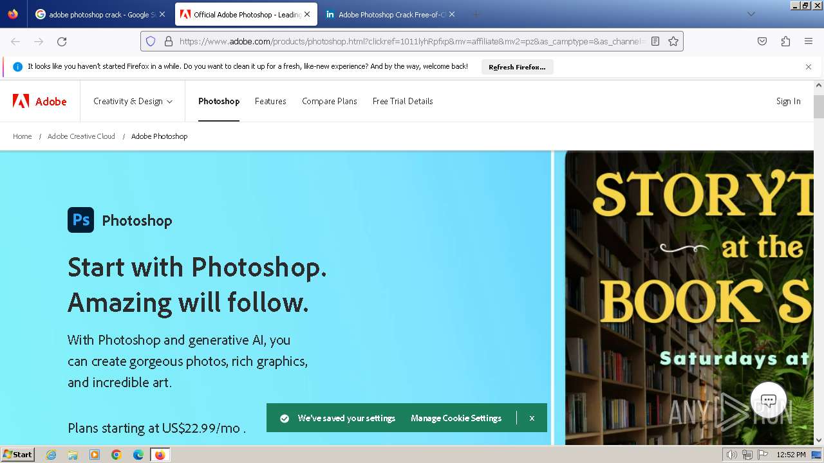The image size is (824, 463).
Task: Click Manage Cookie Settings
Action: (x=456, y=418)
